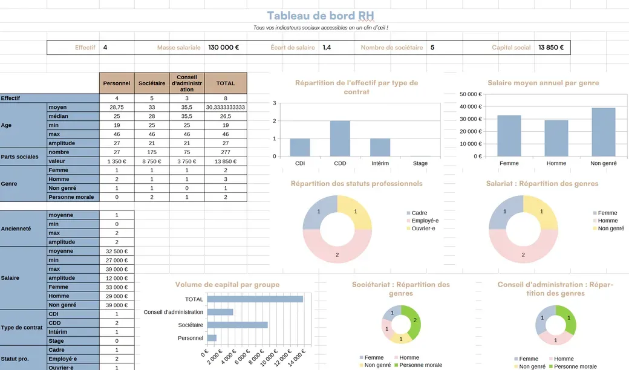The image size is (629, 370).
Task: Click the "28,75" average age cell
Action: click(x=117, y=107)
